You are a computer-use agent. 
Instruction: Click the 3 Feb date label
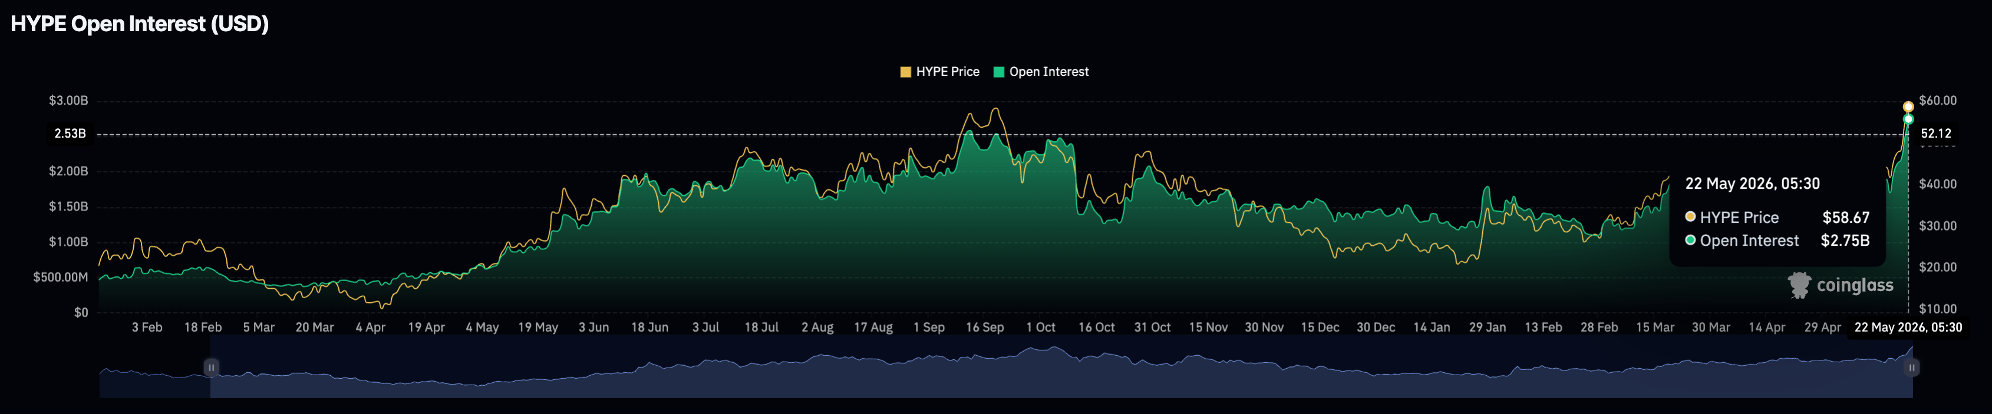tap(147, 328)
